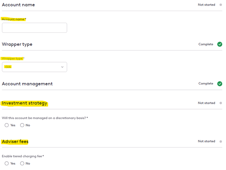Click Adviser fees grey not-started status dot
This screenshot has width=226, height=170.
coord(221,141)
